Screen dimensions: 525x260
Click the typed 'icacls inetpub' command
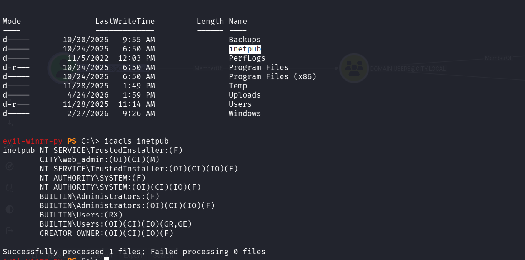coord(137,141)
